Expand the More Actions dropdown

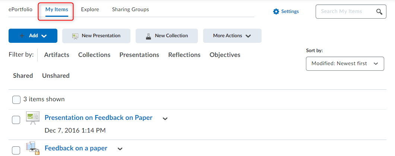pyautogui.click(x=232, y=36)
